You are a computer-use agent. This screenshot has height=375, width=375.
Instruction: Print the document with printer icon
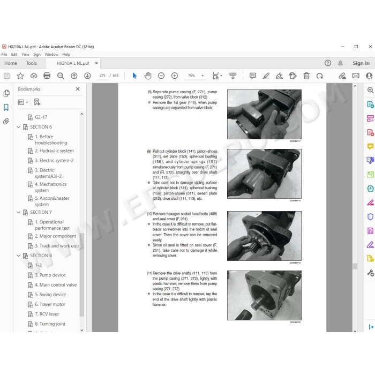(47, 76)
